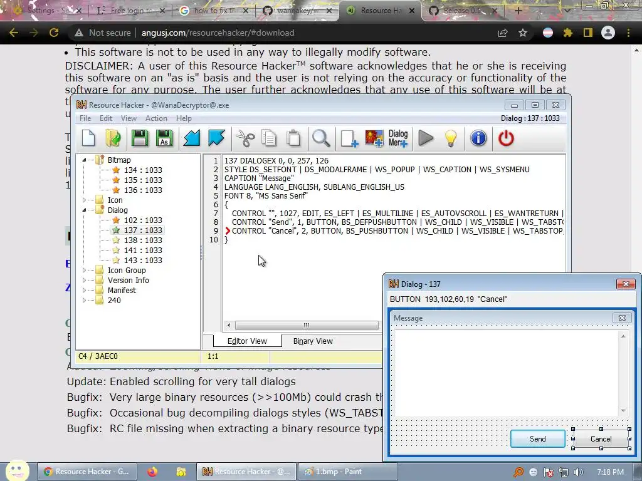The image size is (642, 481).
Task: Expand the Icon folder
Action: pos(84,200)
